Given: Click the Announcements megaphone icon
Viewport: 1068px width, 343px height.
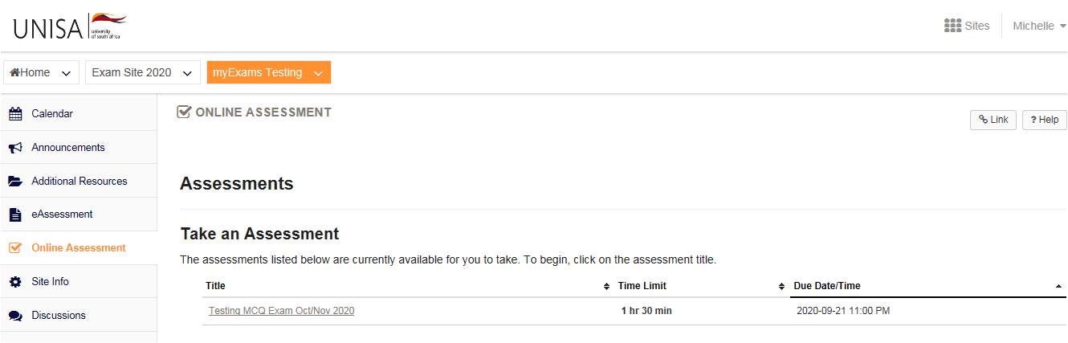Looking at the screenshot, I should 15,148.
